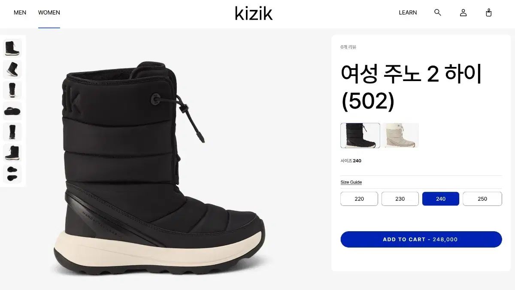
Task: Select the seventh boot soles thumbnail
Action: tap(12, 174)
